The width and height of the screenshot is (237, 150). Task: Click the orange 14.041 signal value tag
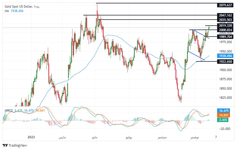pos(224,115)
